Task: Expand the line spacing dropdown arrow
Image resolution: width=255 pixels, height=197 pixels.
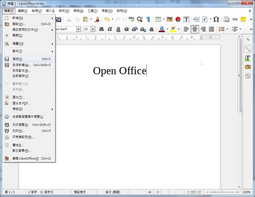Action: click(x=227, y=29)
